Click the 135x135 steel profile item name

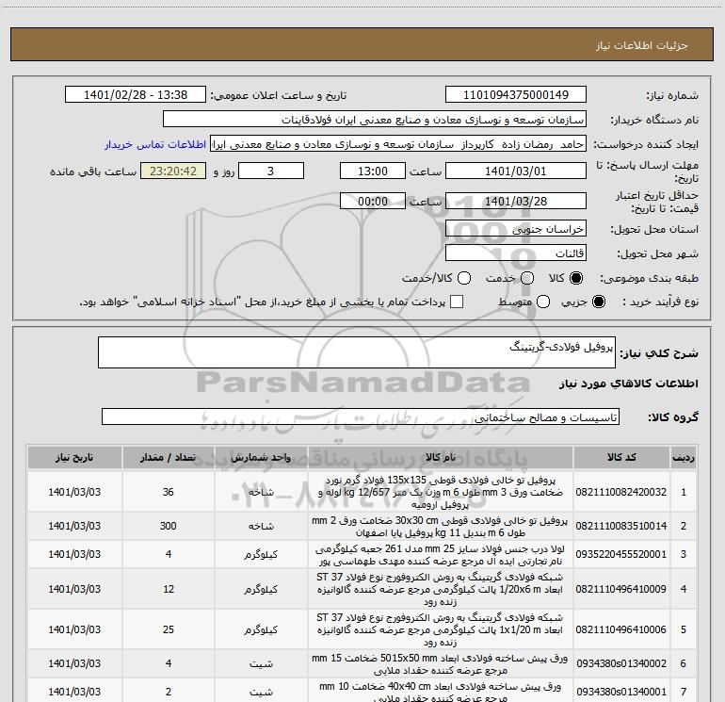[441, 492]
